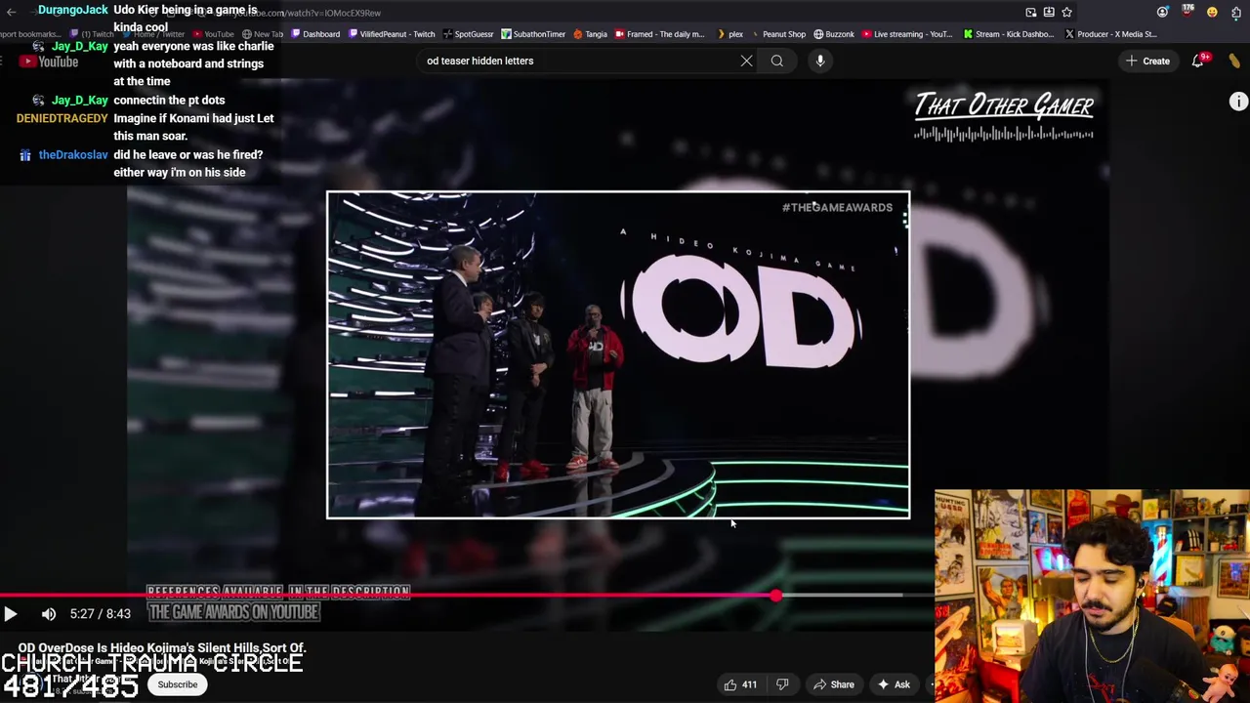Screen dimensions: 1250x703
Task: Clear the search box text
Action: (x=746, y=61)
